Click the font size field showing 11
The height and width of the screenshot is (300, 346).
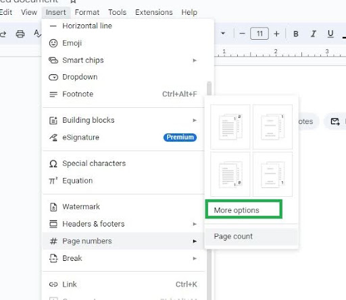(259, 34)
